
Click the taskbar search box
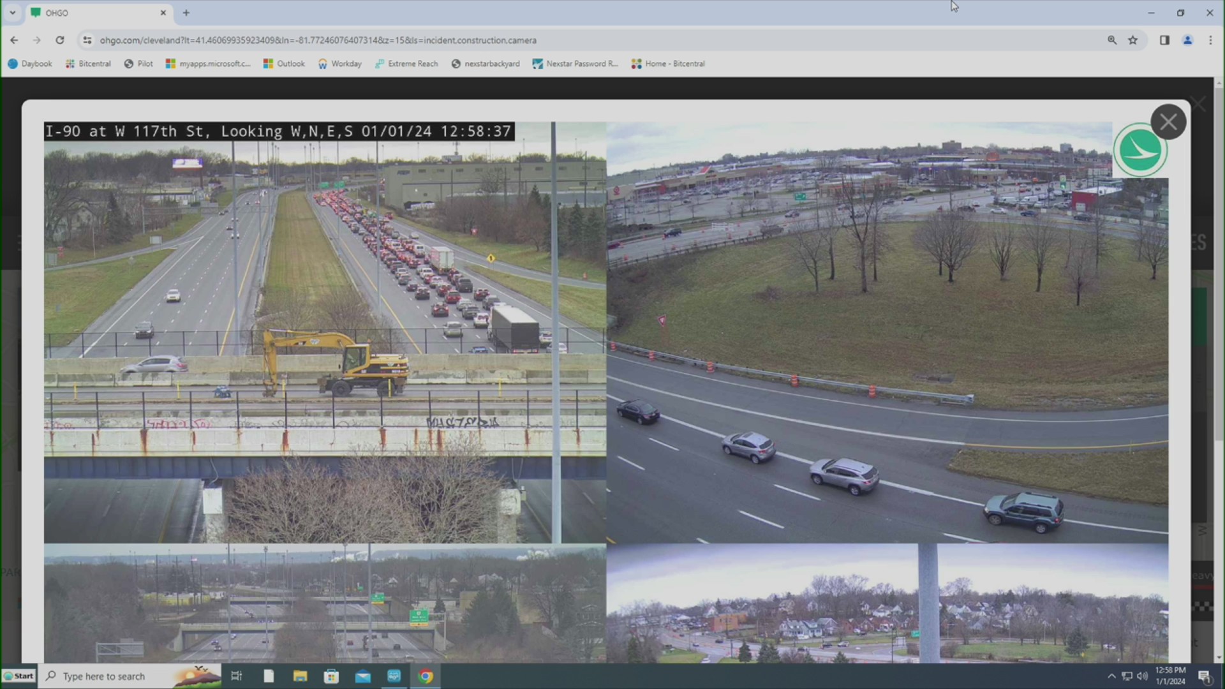[x=131, y=676]
